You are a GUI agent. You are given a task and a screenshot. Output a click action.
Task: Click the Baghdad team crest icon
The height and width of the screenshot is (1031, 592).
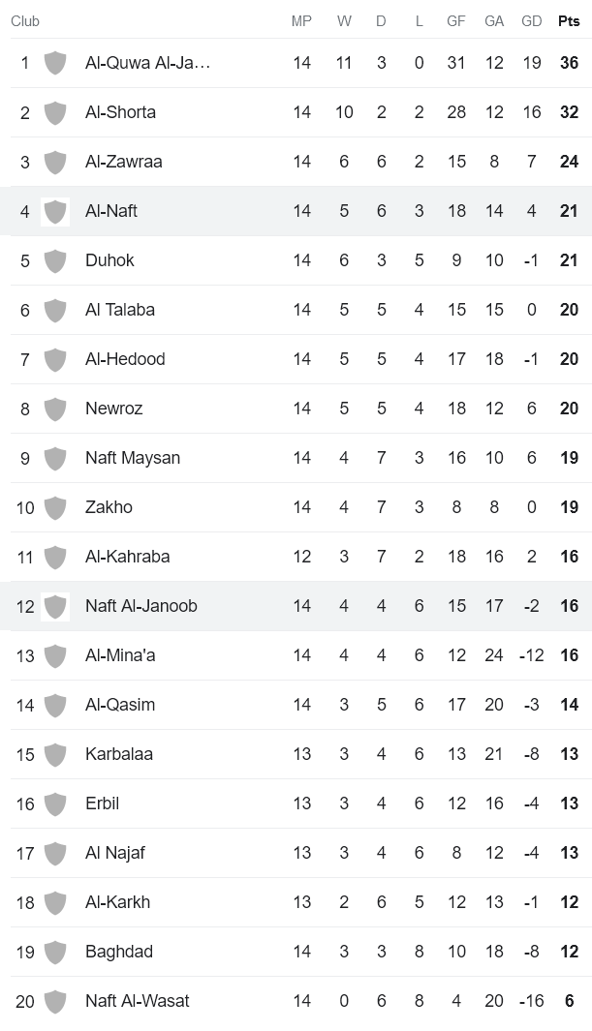pyautogui.click(x=55, y=952)
